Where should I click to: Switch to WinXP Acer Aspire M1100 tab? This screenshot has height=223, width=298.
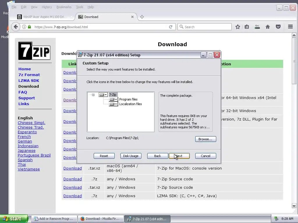tap(45, 17)
